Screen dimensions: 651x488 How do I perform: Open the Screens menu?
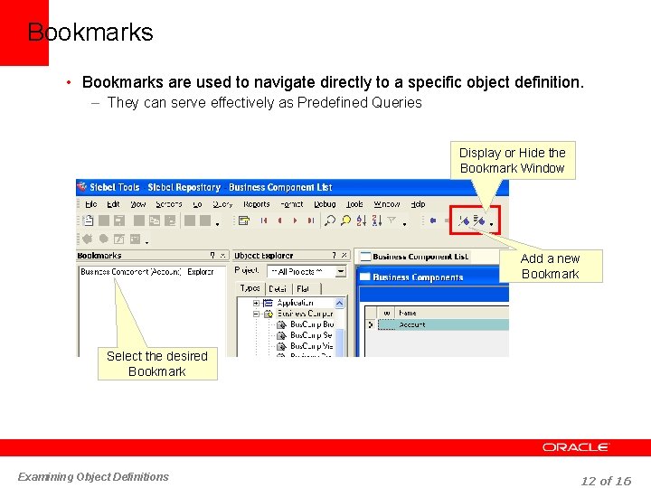169,204
